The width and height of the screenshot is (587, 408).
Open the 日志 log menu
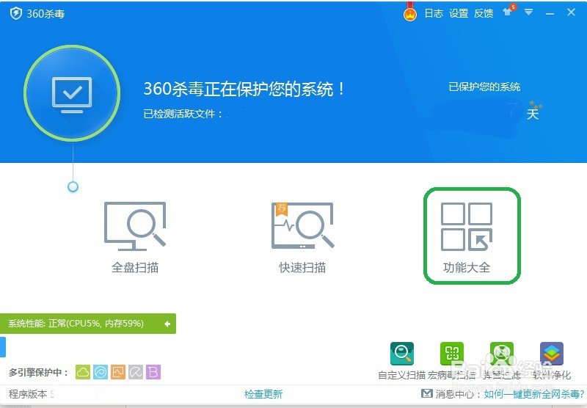pos(434,13)
